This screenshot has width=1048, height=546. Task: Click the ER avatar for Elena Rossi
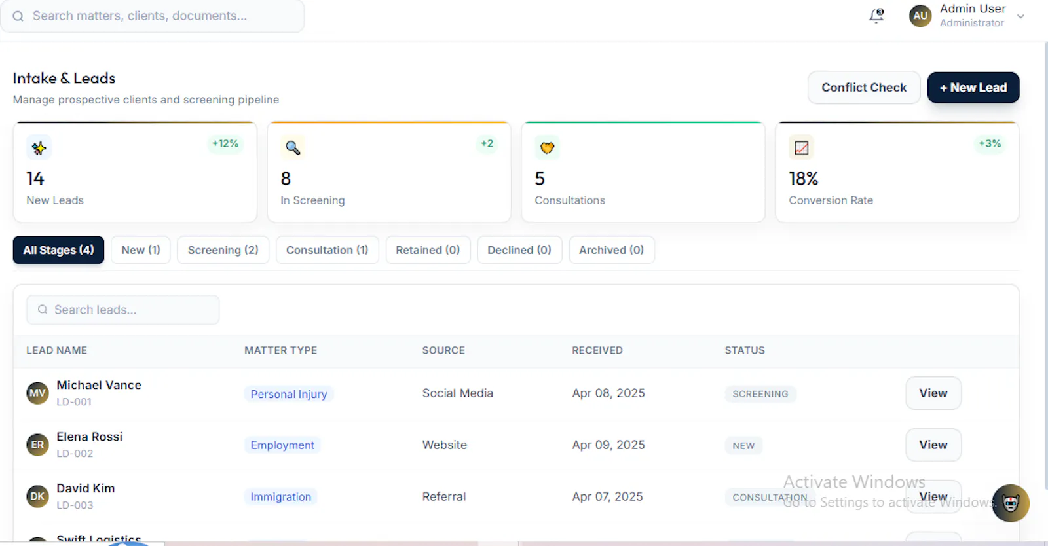pos(37,445)
